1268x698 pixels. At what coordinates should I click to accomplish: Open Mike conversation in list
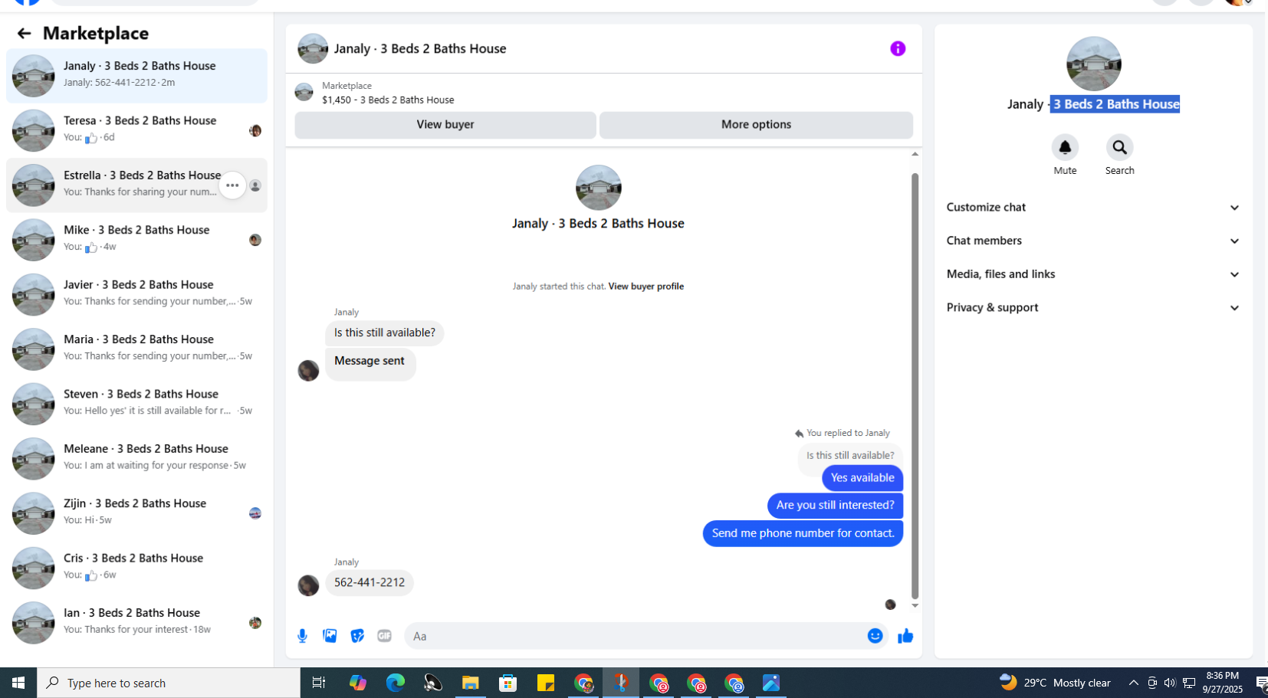pyautogui.click(x=136, y=240)
